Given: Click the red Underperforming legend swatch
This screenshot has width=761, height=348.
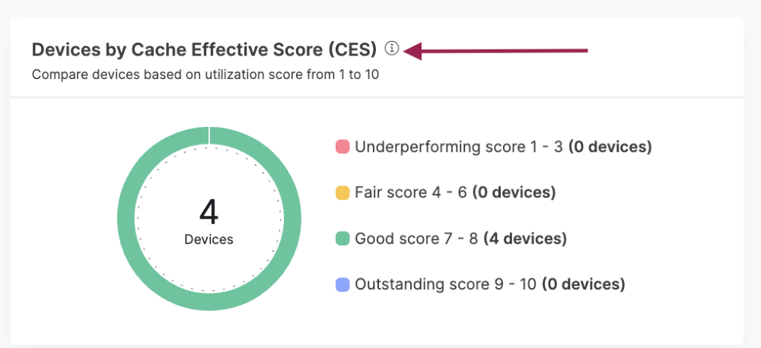Looking at the screenshot, I should 342,147.
